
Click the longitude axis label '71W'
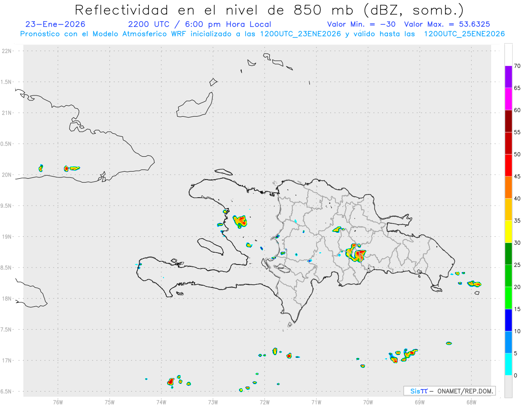click(x=316, y=401)
